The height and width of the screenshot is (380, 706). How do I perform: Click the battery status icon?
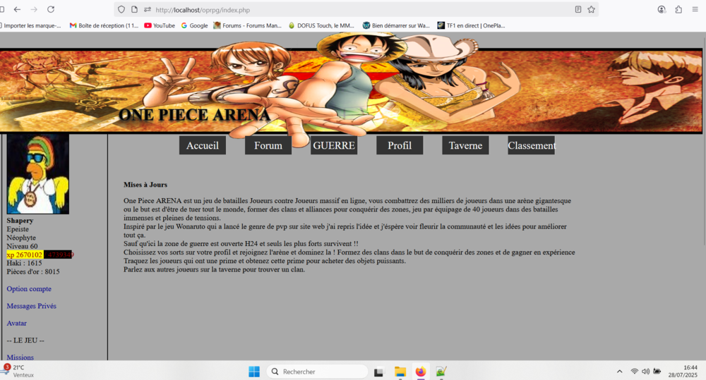pos(657,372)
